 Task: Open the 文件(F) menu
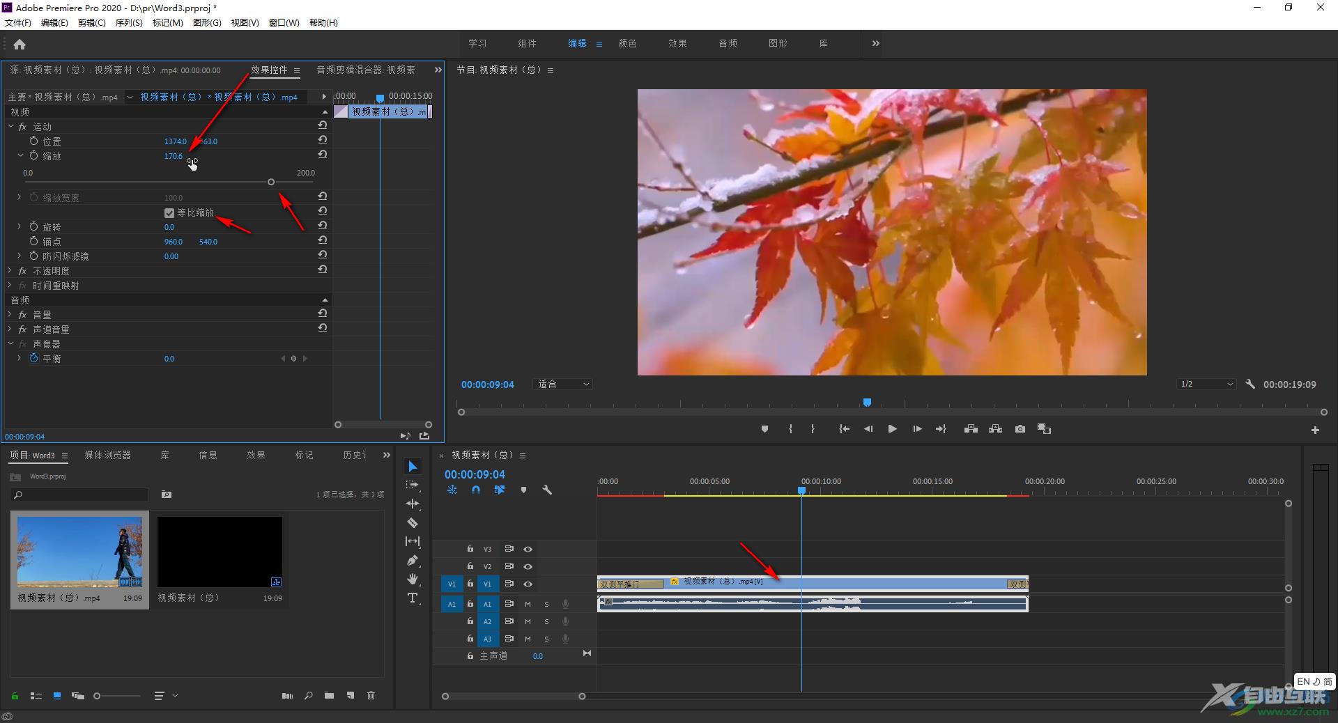click(18, 22)
